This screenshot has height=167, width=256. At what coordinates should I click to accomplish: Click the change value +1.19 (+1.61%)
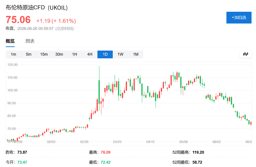click(56, 21)
